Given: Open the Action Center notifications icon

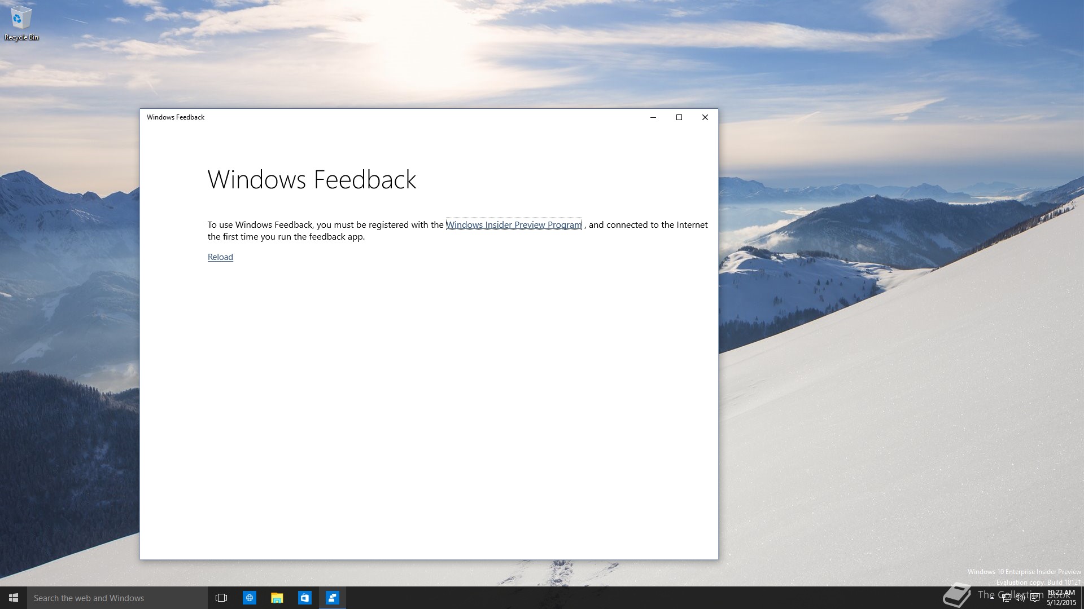Looking at the screenshot, I should 1035,598.
